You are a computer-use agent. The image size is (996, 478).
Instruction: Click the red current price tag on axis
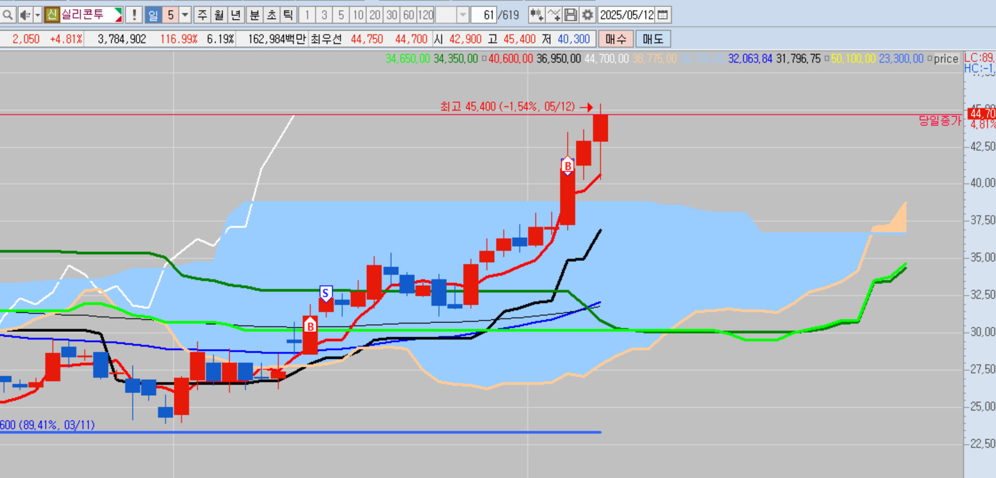982,114
